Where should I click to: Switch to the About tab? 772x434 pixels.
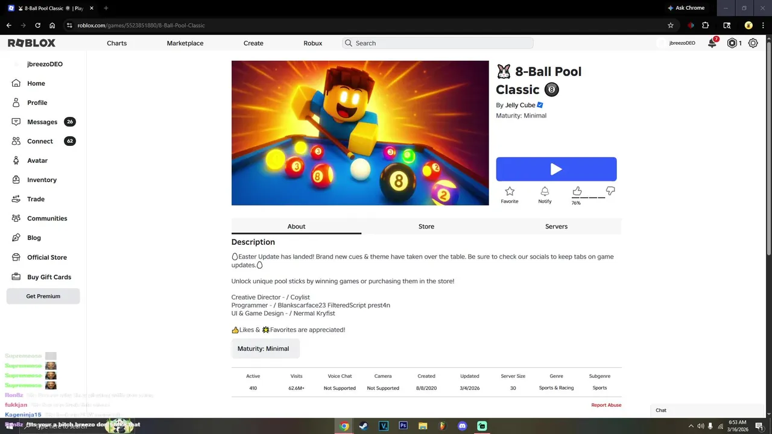(296, 226)
